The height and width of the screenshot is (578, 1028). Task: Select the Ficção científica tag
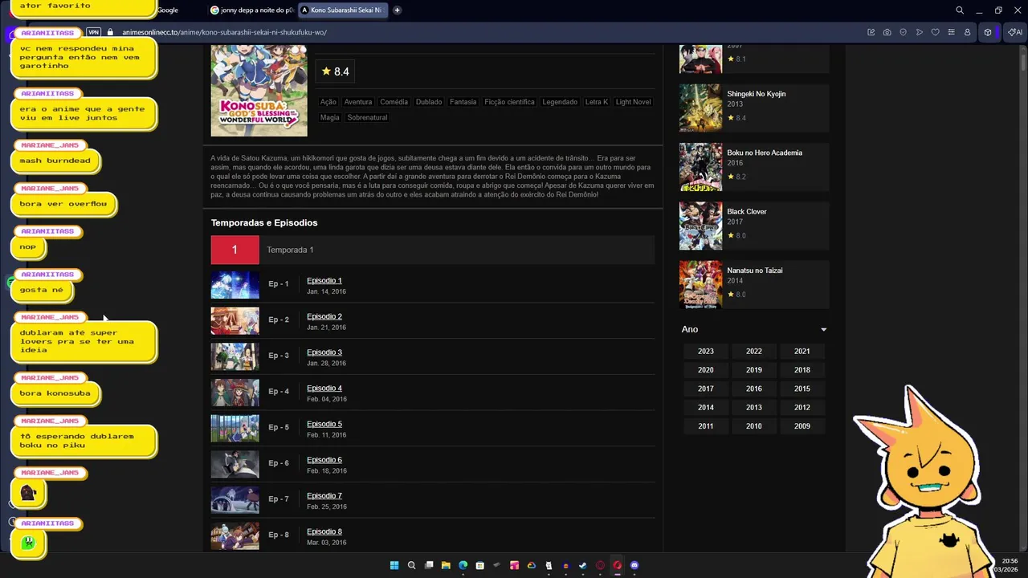[x=509, y=102]
